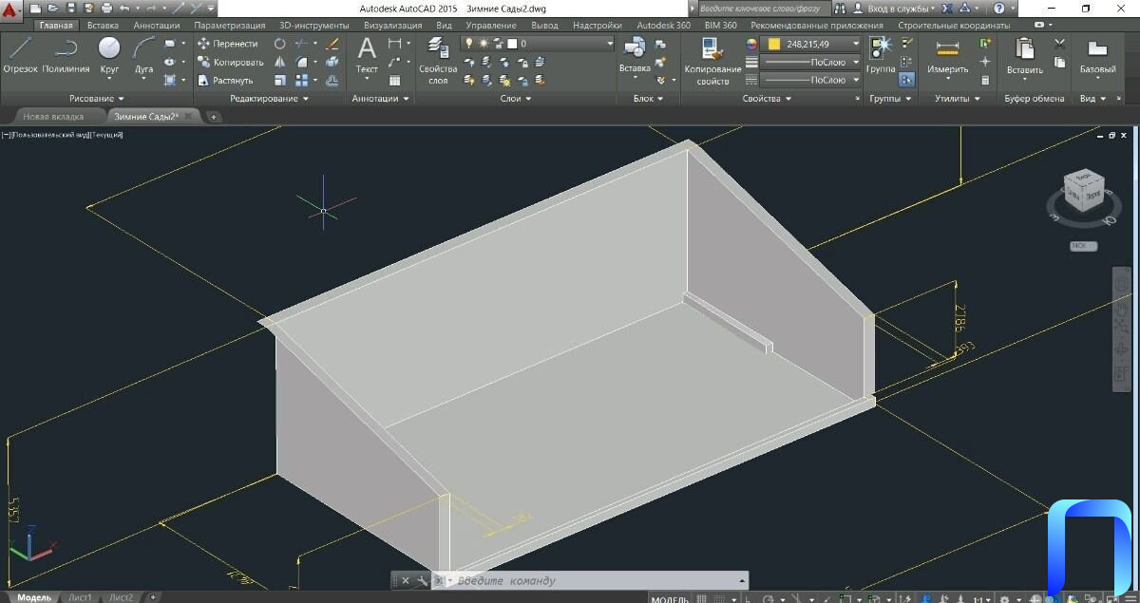Add a new document tab with plus
Viewport: 1140px width, 603px height.
214,117
